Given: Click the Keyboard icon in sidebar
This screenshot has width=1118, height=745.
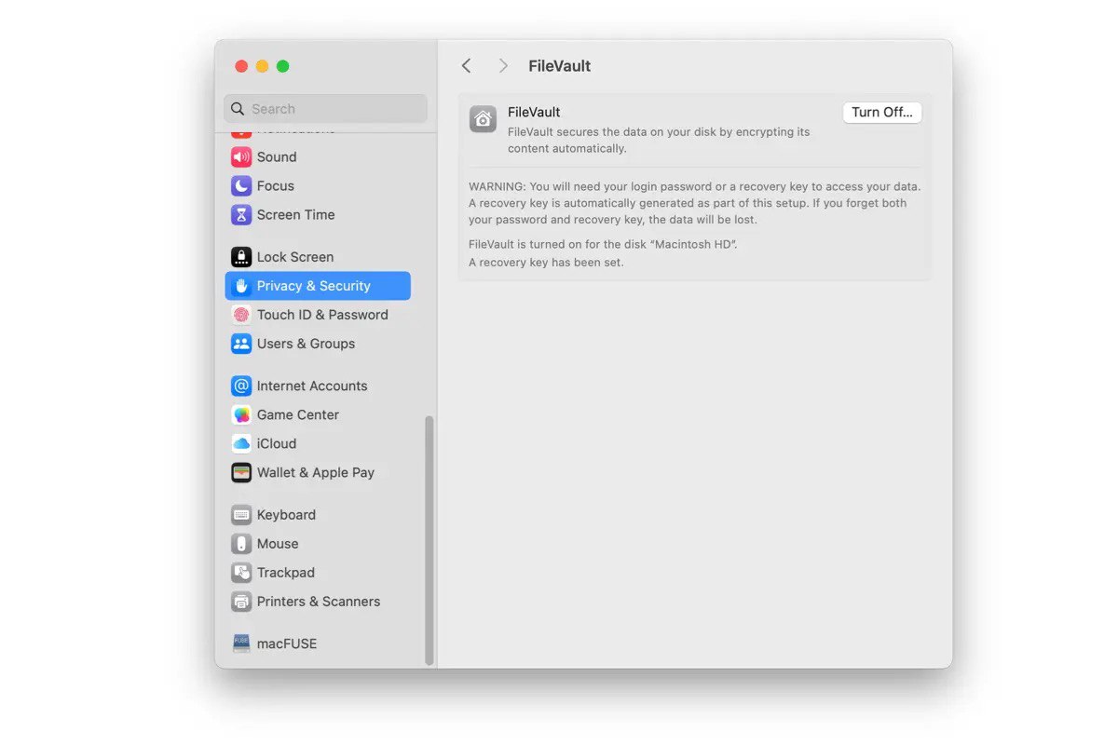Looking at the screenshot, I should tap(241, 515).
